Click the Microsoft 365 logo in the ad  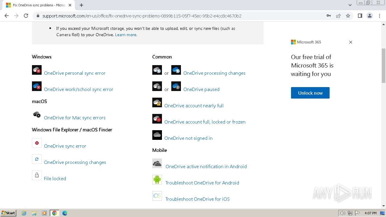pyautogui.click(x=306, y=42)
